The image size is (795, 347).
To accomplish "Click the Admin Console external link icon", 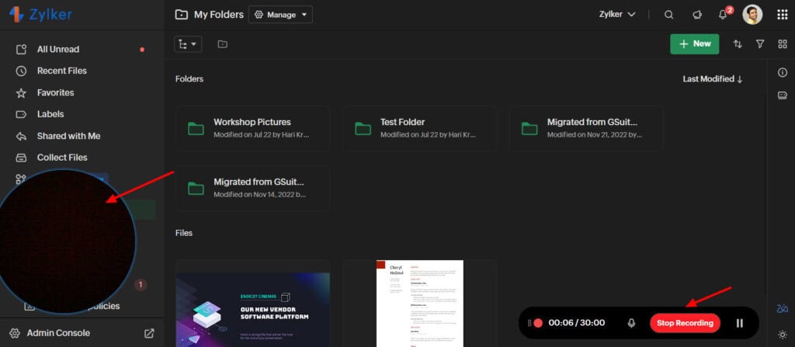I will point(149,333).
